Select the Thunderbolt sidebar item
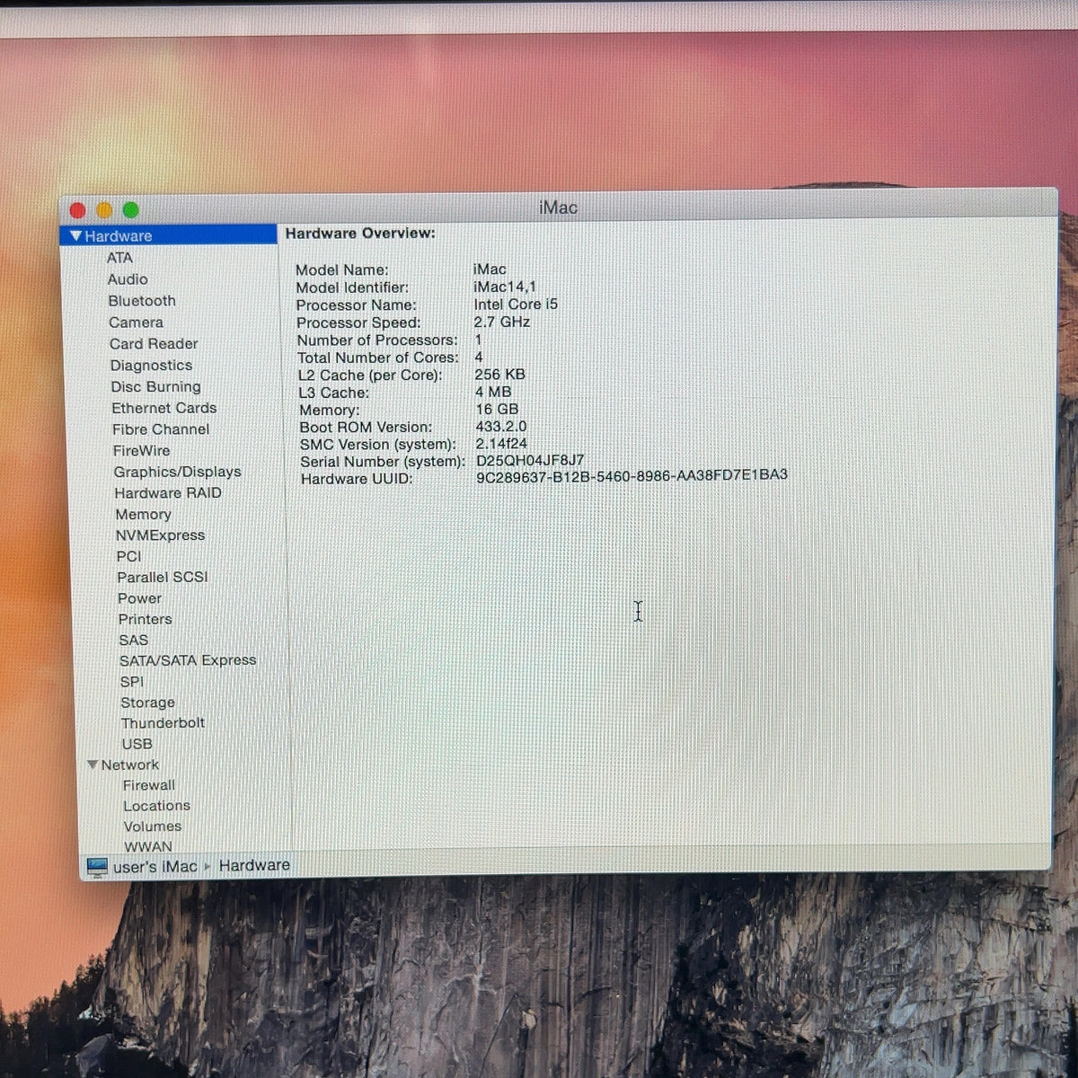Screen dimensions: 1078x1078 point(163,722)
